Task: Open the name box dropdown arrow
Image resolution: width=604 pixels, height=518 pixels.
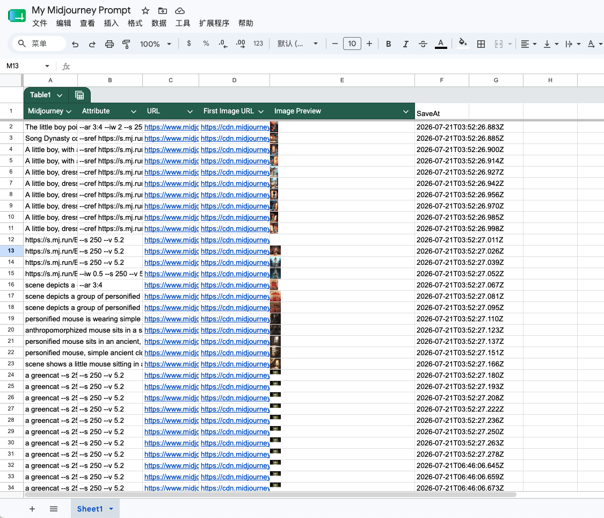Action: (47, 66)
